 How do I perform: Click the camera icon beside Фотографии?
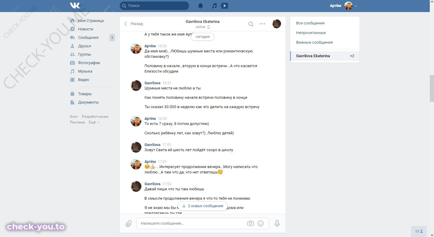(x=72, y=63)
